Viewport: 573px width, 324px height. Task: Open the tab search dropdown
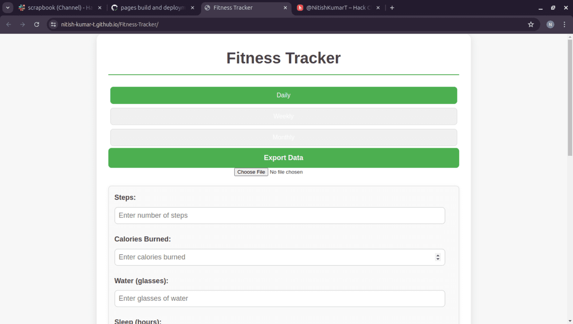[8, 8]
